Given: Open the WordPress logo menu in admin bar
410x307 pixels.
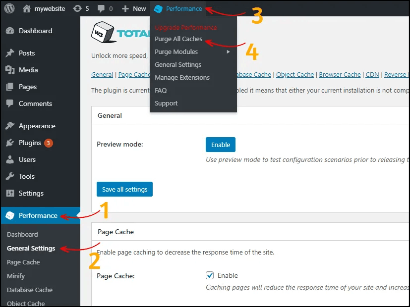Looking at the screenshot, I should [9, 8].
